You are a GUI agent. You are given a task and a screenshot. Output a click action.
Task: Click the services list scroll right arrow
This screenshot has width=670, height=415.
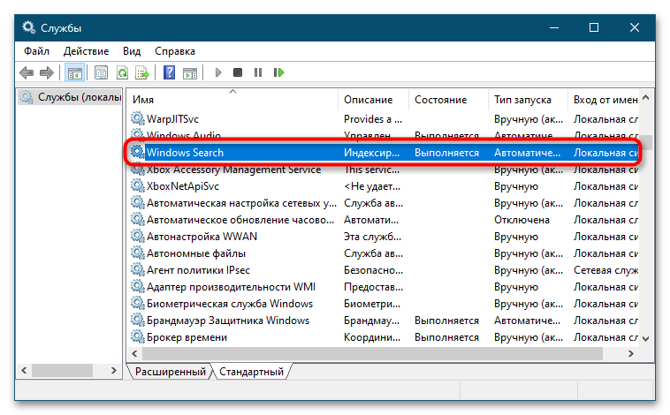click(631, 354)
